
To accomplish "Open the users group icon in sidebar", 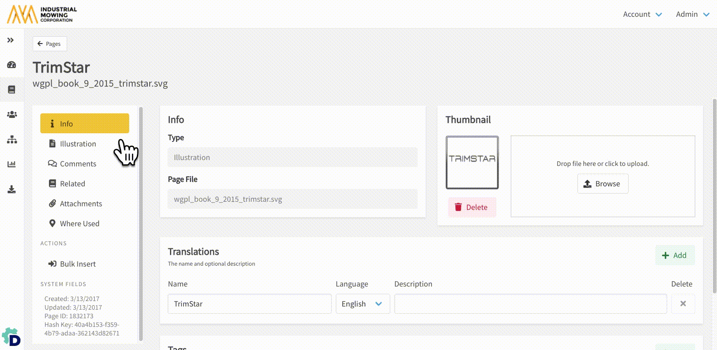I will [12, 114].
